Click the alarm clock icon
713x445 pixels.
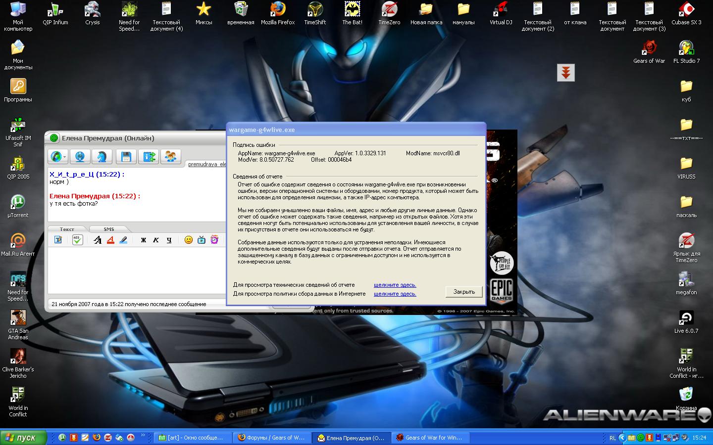[x=214, y=240]
